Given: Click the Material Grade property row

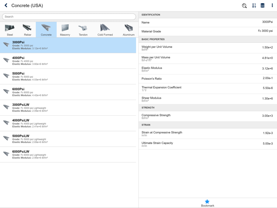Looking at the screenshot, I should coord(208,31).
